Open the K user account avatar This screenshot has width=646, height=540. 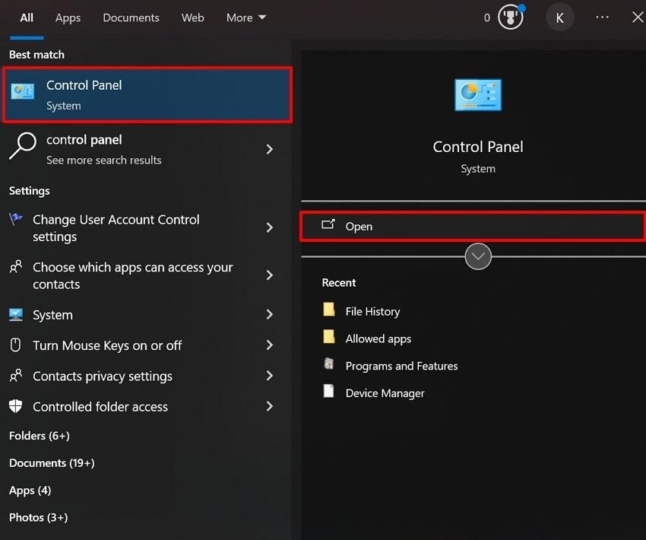(559, 17)
